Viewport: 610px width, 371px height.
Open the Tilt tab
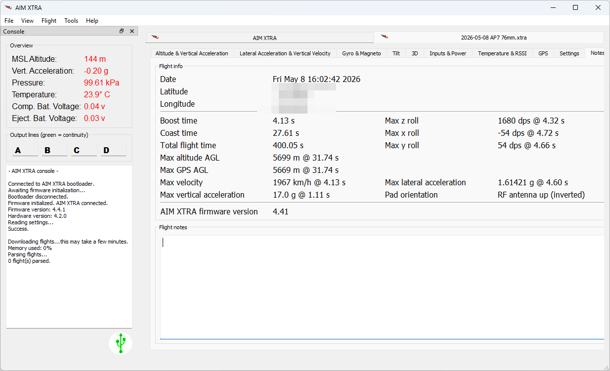pyautogui.click(x=396, y=53)
